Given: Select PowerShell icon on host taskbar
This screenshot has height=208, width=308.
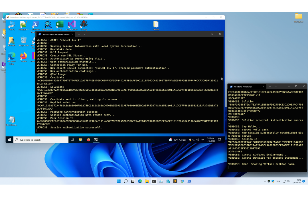Looking at the screenshot, I should point(189,181).
